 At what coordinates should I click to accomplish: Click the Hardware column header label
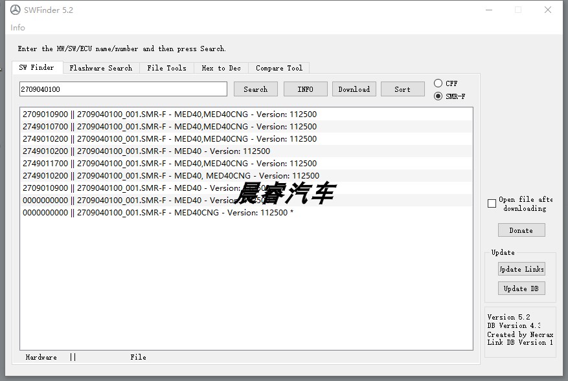(x=41, y=357)
